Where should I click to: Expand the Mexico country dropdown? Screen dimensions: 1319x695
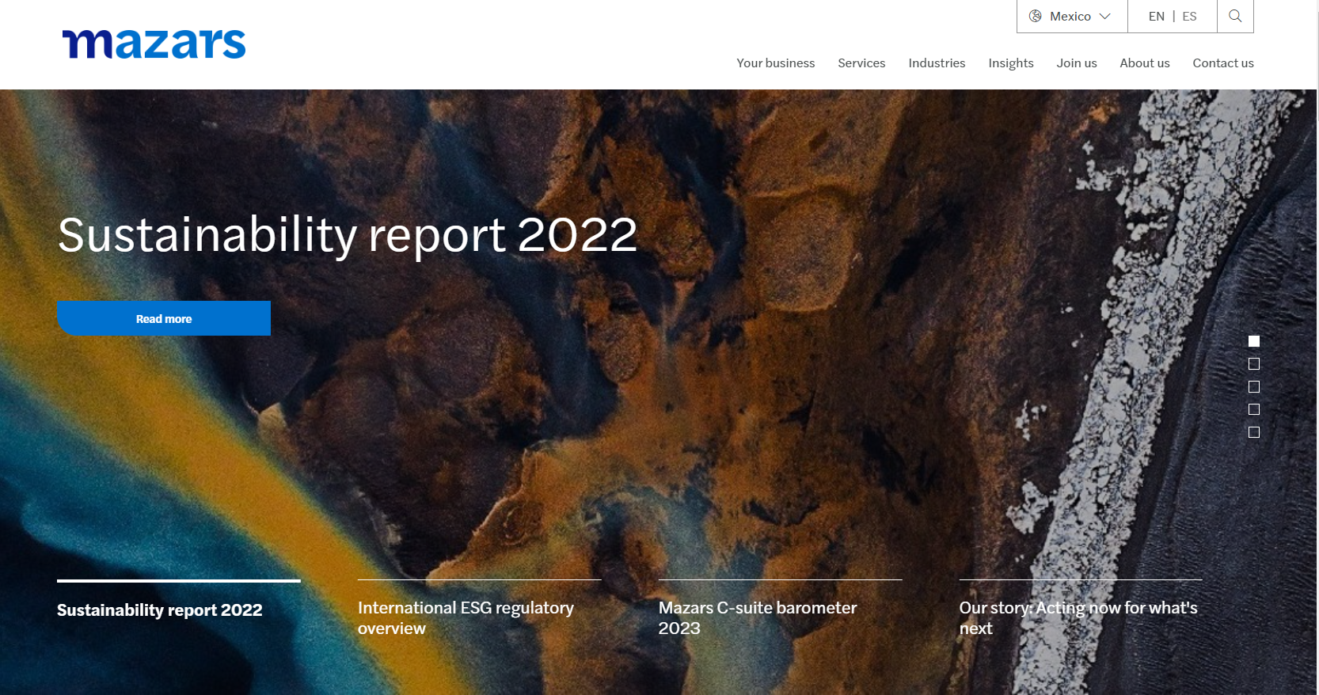(x=1072, y=16)
